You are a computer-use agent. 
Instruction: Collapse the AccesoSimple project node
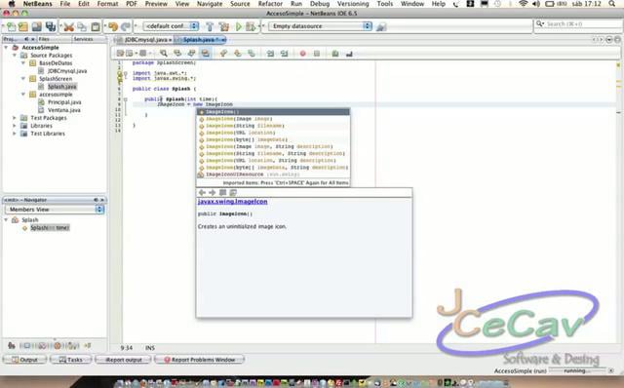tap(7, 48)
